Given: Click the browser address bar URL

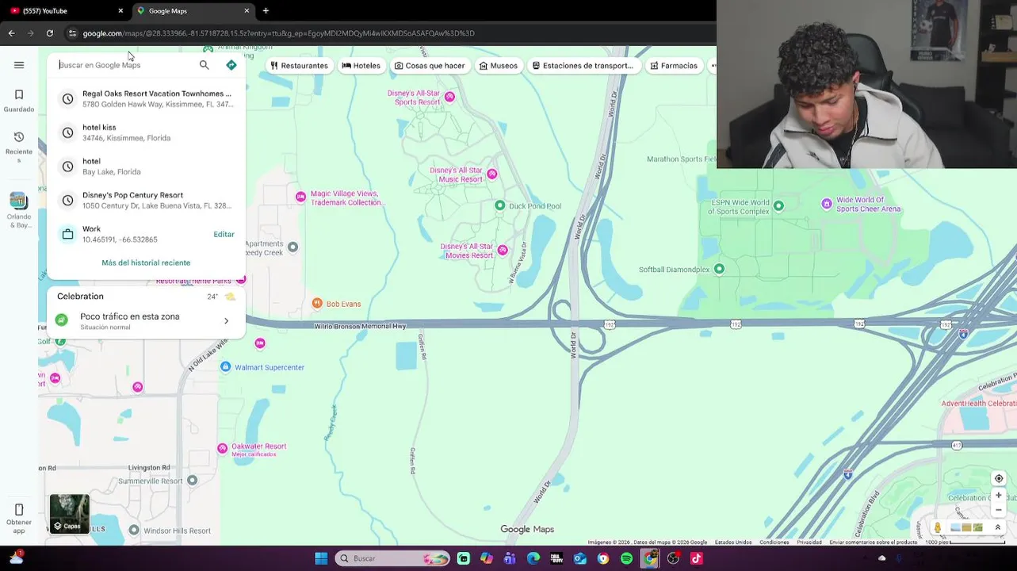Looking at the screenshot, I should (x=278, y=33).
